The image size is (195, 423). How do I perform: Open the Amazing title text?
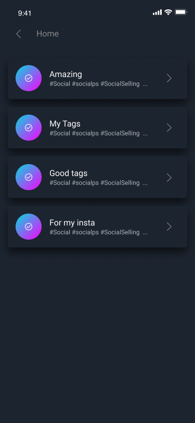click(66, 74)
